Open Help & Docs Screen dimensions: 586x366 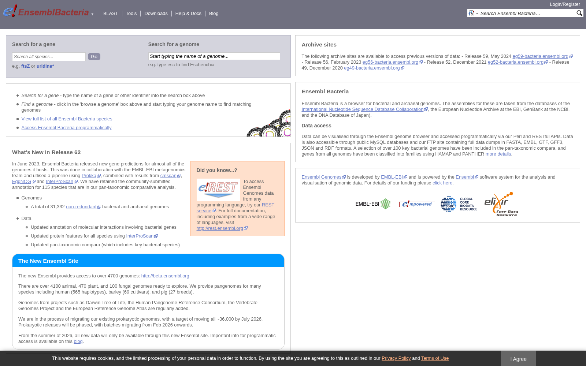tap(188, 14)
